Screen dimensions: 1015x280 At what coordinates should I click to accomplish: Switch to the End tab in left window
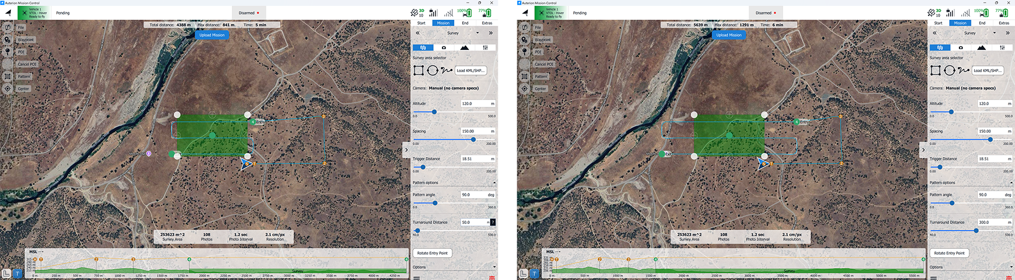[x=465, y=23]
